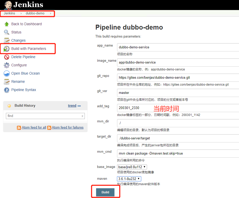Screen dimensions: 239x198
Task: Click the Open Blue Ocean icon
Action: [7, 74]
